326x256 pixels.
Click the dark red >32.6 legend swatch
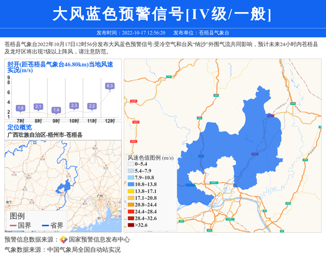pos(130,224)
